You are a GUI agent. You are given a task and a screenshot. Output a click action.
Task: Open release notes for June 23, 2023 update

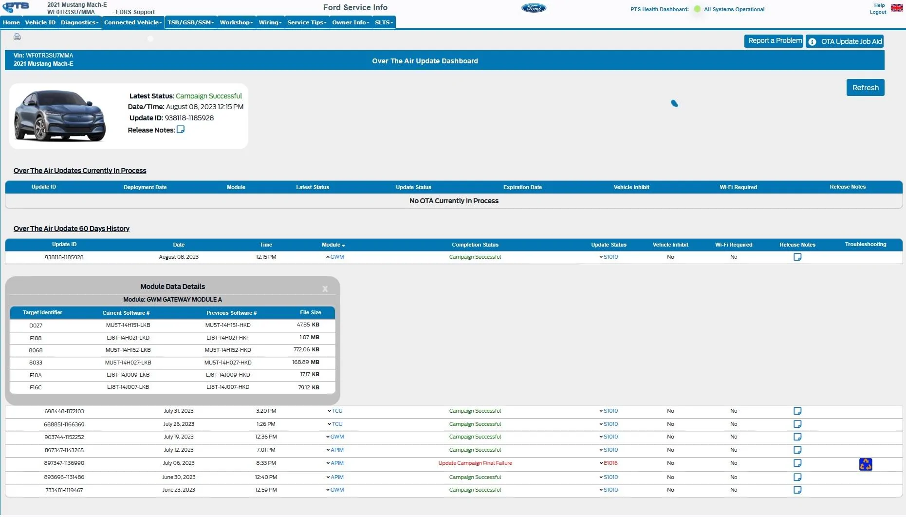(797, 490)
